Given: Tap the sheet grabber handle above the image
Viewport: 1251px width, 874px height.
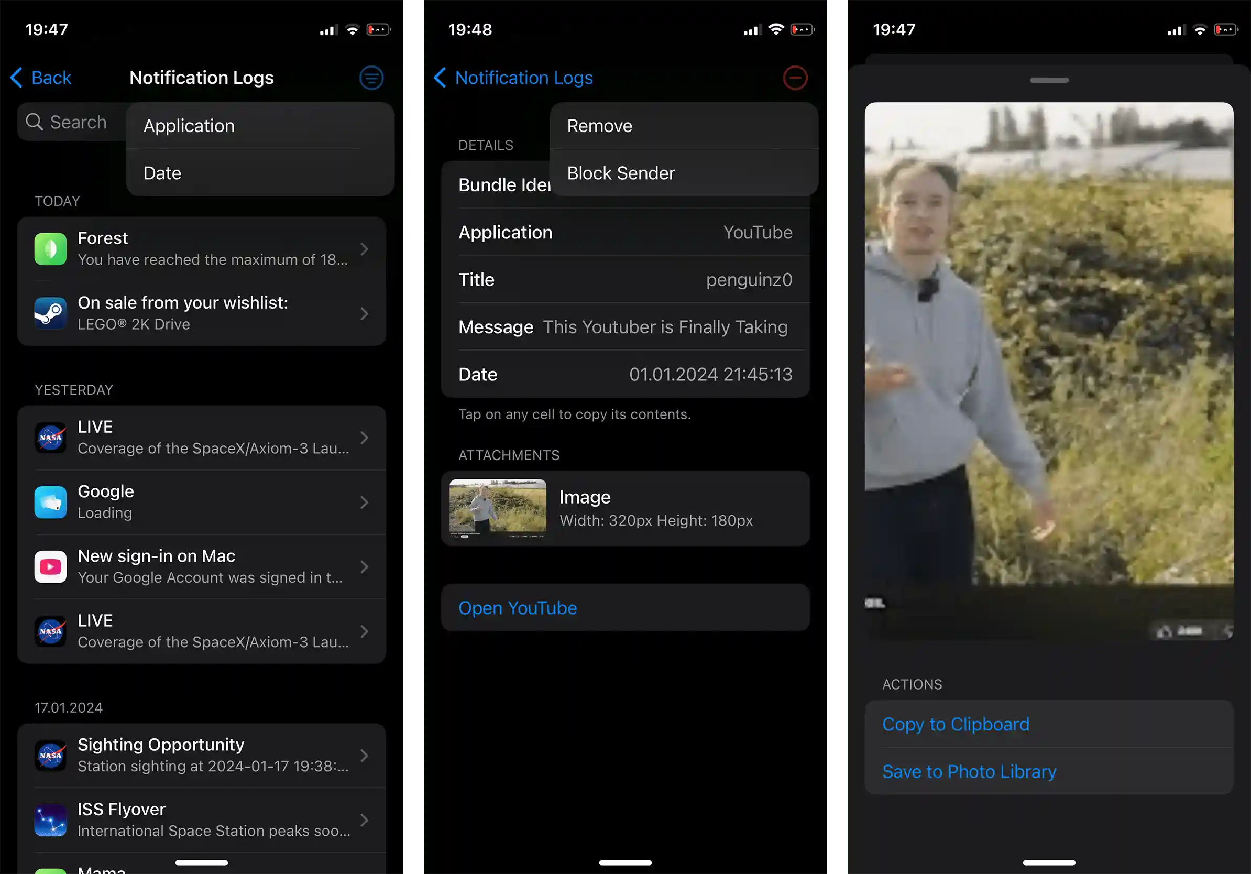Looking at the screenshot, I should pos(1049,80).
